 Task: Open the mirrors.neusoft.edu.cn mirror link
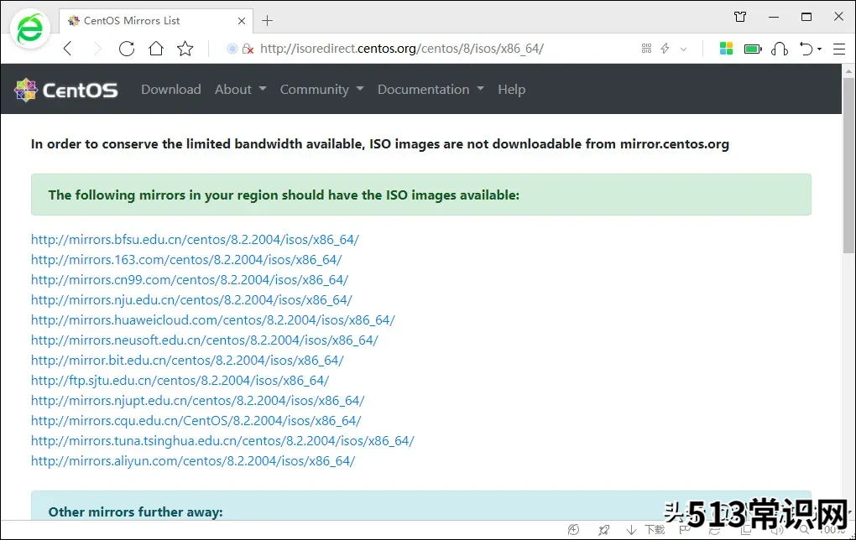(205, 340)
